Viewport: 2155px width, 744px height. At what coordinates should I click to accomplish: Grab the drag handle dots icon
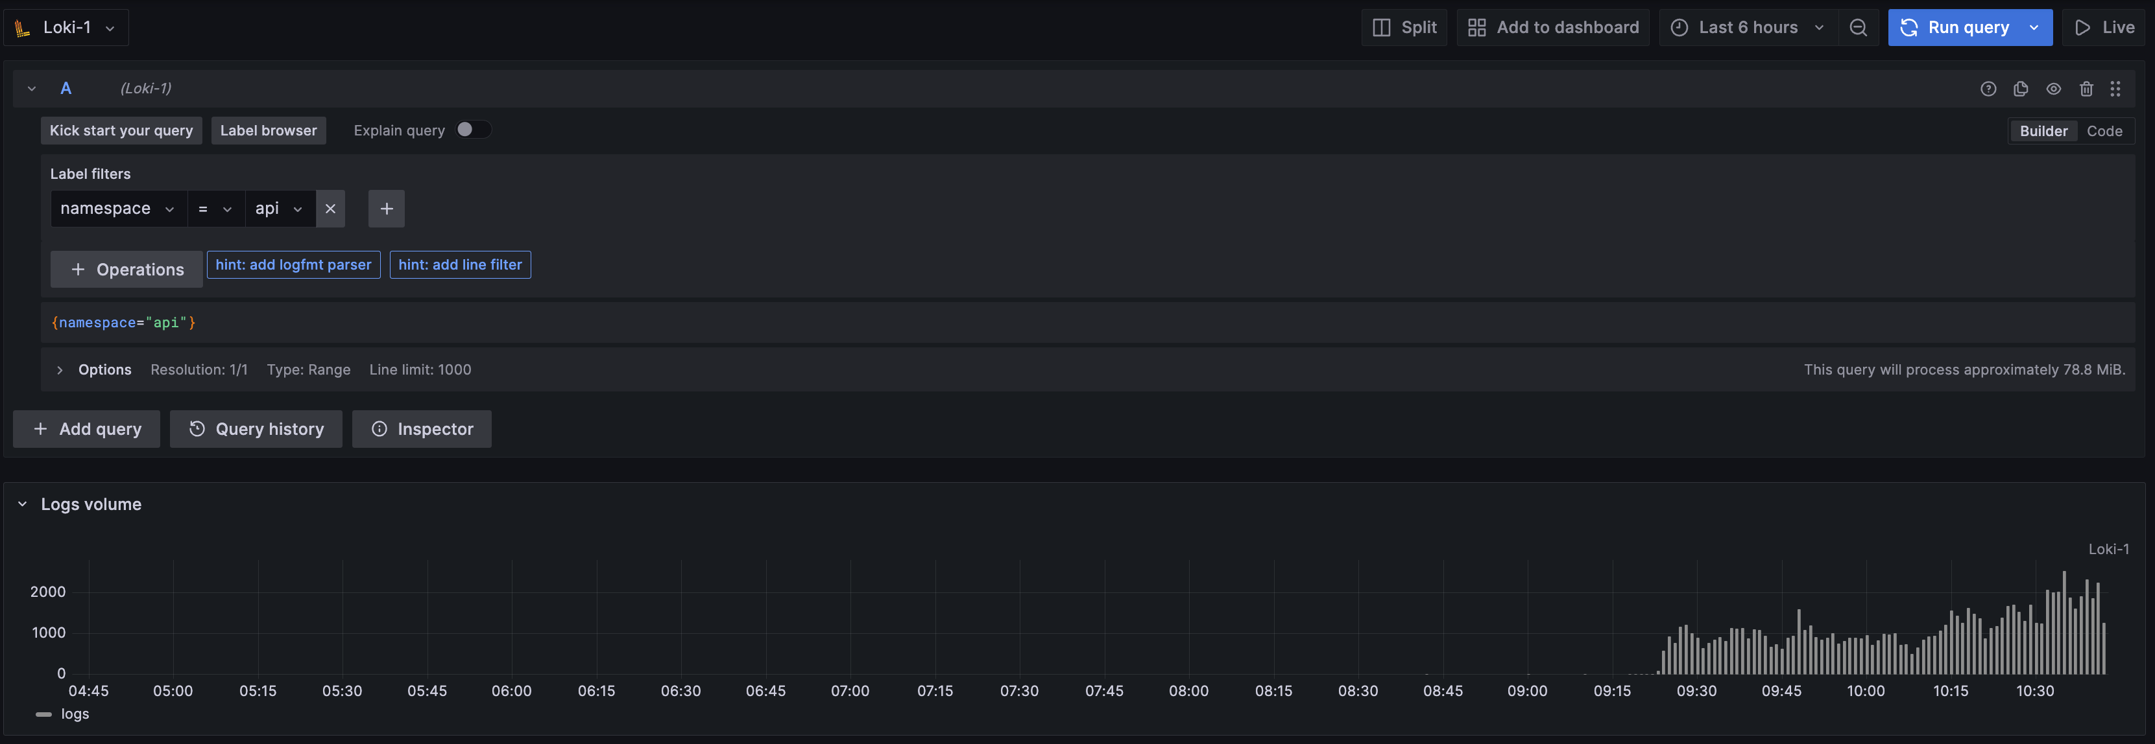click(x=2115, y=89)
